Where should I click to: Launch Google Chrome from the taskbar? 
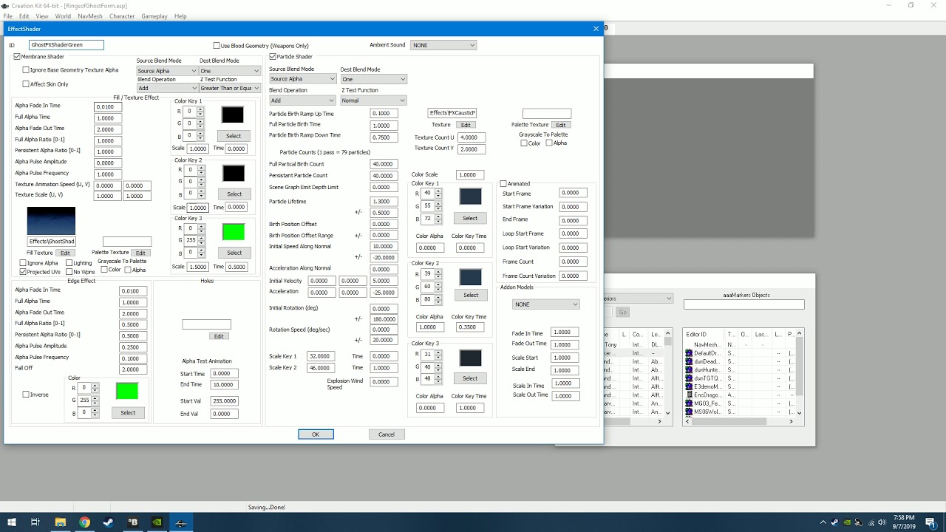tap(84, 522)
